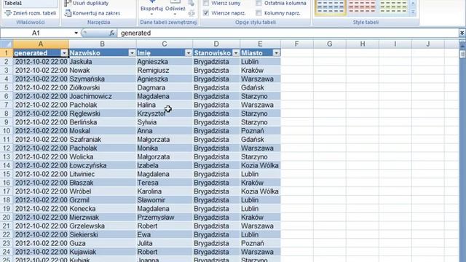Open the Name Box dropdown arrow
This screenshot has height=262, width=466.
click(76, 33)
